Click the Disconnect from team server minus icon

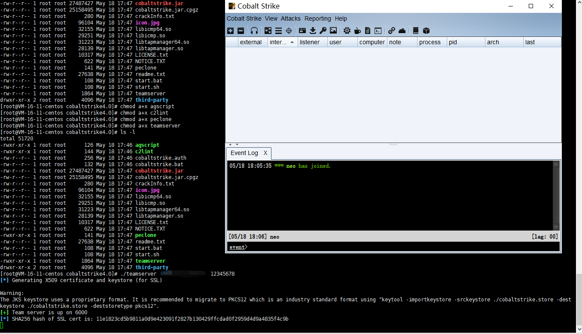point(241,30)
